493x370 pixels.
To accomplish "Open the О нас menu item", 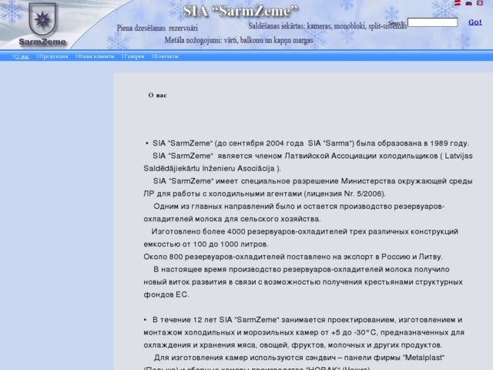I will [x=22, y=56].
